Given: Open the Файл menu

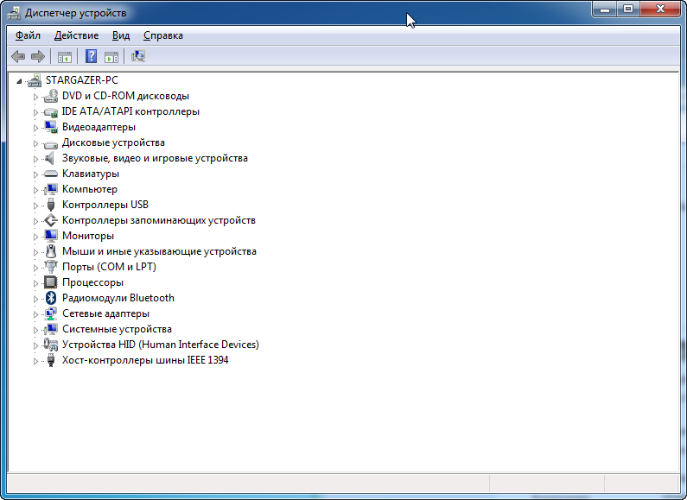Looking at the screenshot, I should click(x=28, y=35).
